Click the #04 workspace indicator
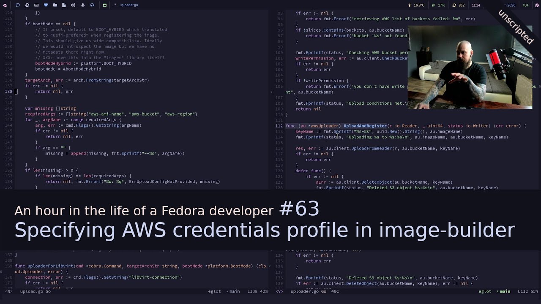Image resolution: width=541 pixels, height=304 pixels. (x=525, y=5)
